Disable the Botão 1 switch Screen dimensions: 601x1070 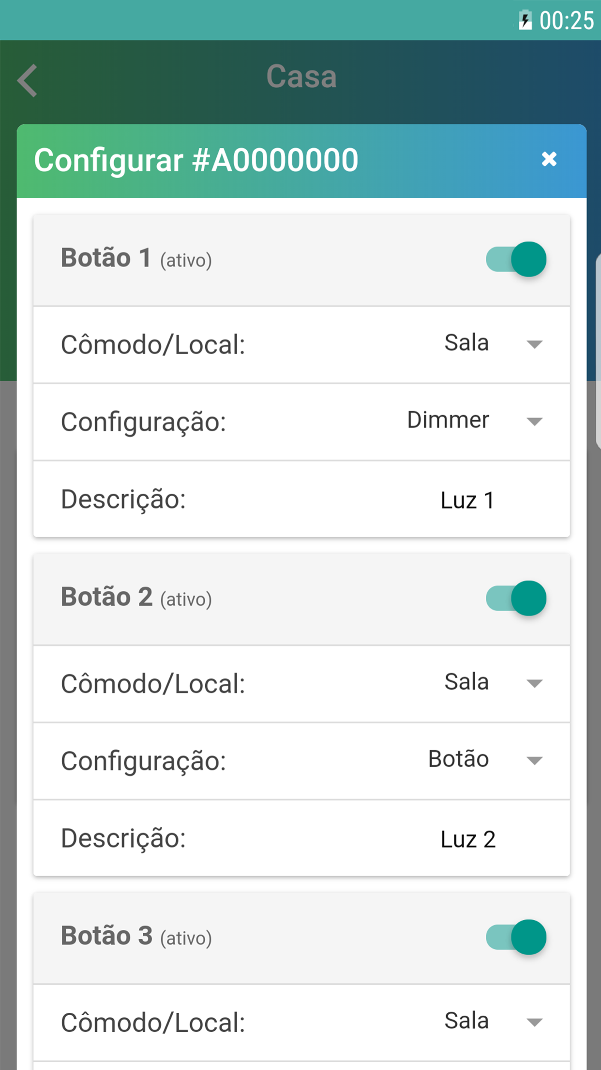click(x=516, y=259)
